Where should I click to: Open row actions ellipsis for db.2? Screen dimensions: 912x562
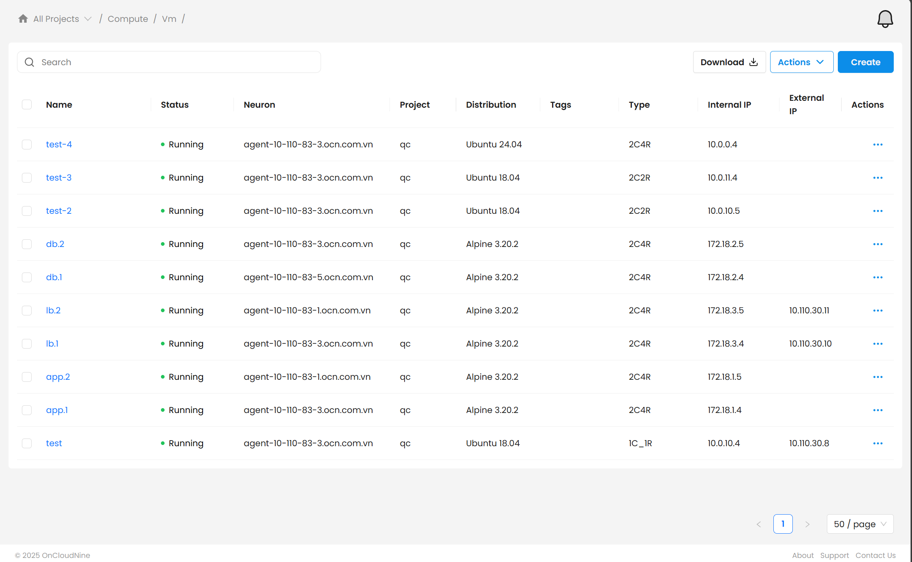(x=878, y=244)
